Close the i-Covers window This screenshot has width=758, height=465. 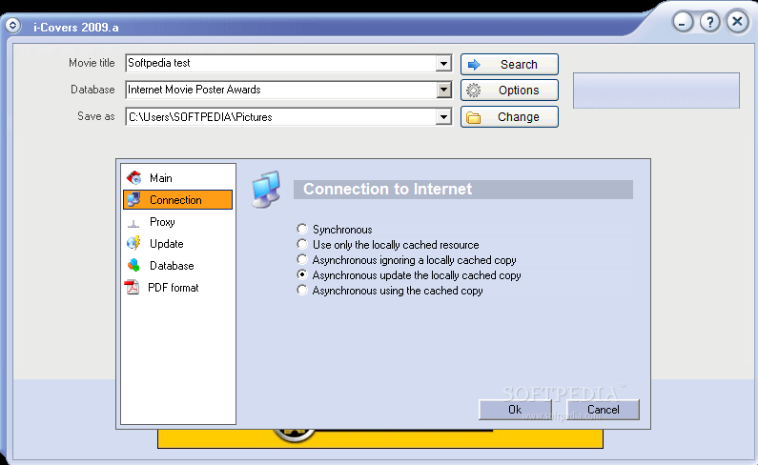737,22
